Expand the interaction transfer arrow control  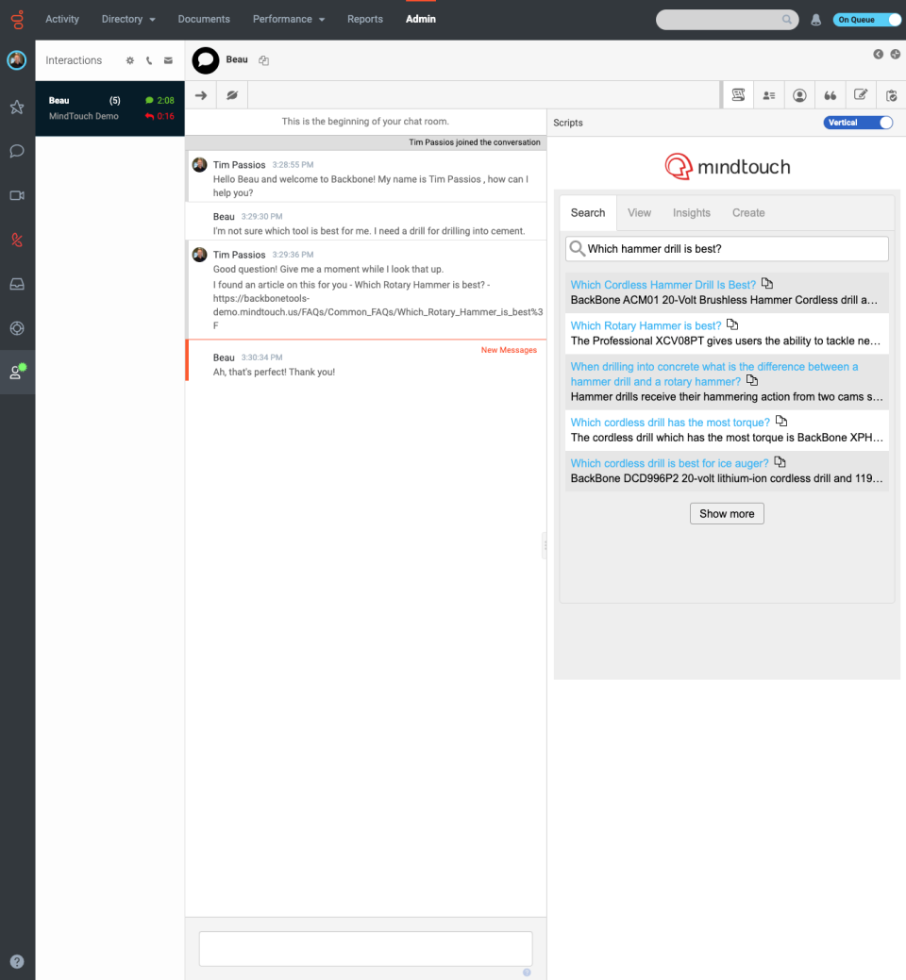[x=200, y=94]
